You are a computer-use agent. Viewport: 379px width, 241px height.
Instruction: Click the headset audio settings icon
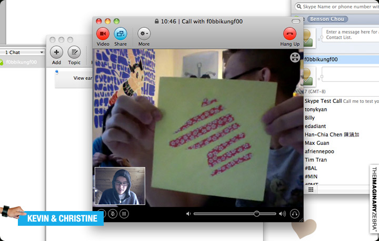tap(294, 214)
